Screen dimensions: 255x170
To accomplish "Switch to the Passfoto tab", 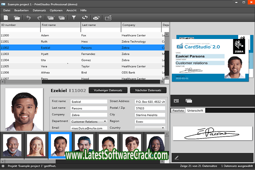I will (x=178, y=110).
